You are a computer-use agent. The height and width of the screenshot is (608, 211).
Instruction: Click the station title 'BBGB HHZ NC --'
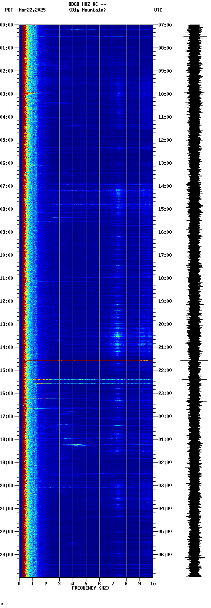click(87, 4)
